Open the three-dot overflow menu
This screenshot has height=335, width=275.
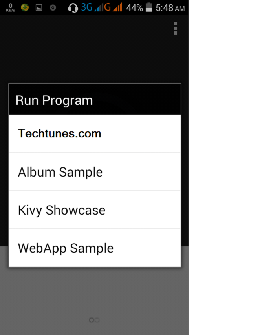176,28
